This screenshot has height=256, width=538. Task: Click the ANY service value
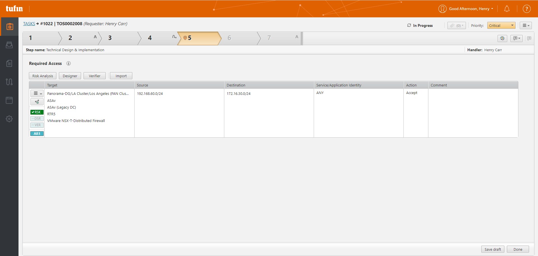[x=320, y=93]
